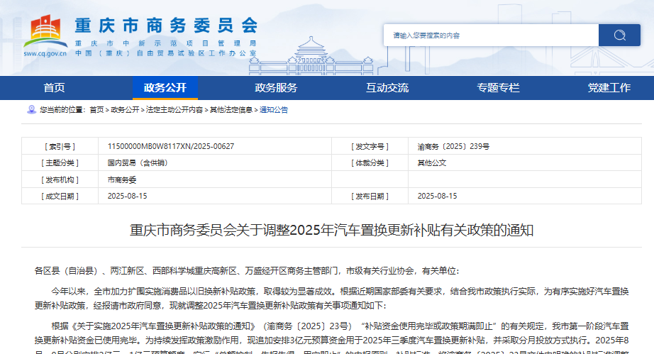Open 其他法定信息 breadcrumb link

click(x=231, y=110)
